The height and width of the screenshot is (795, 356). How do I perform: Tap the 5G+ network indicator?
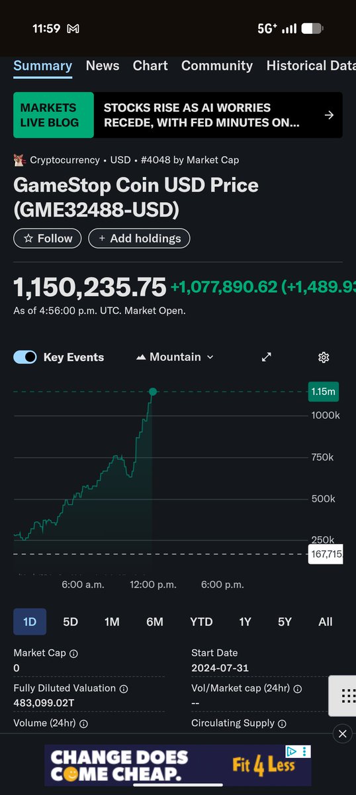[x=268, y=29]
